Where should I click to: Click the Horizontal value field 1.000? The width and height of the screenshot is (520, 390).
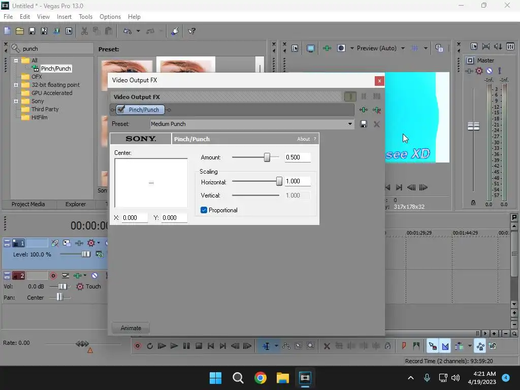(298, 181)
